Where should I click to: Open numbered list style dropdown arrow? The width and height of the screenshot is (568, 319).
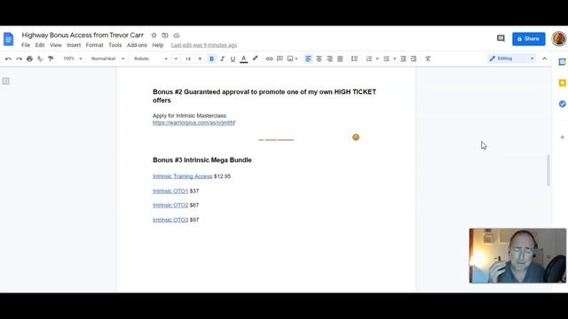click(x=377, y=59)
